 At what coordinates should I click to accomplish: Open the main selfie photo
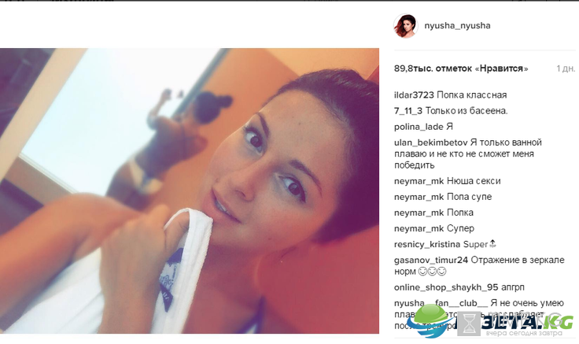tap(190, 190)
